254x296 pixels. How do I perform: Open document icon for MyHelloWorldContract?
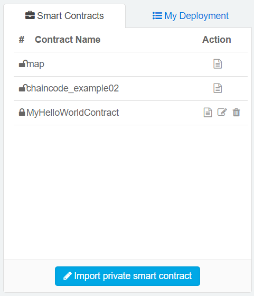(x=208, y=113)
